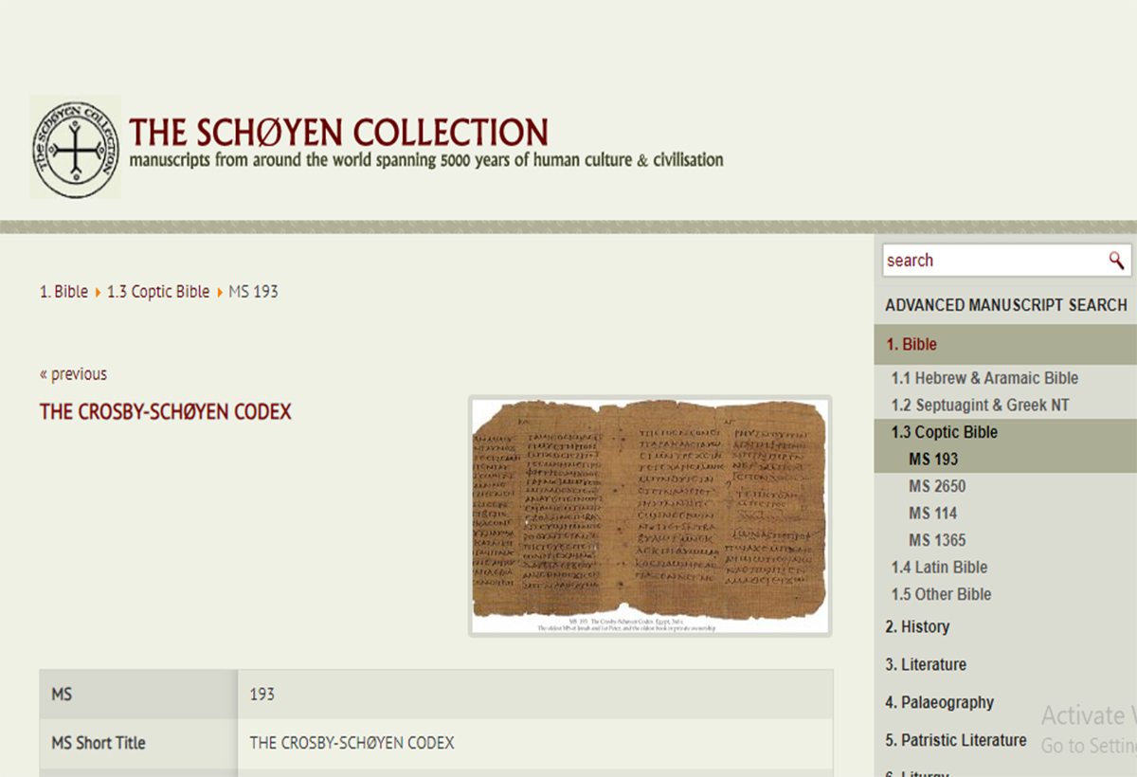This screenshot has height=777, width=1137.
Task: Select '1.4 Latin Bible' category
Action: [x=939, y=568]
